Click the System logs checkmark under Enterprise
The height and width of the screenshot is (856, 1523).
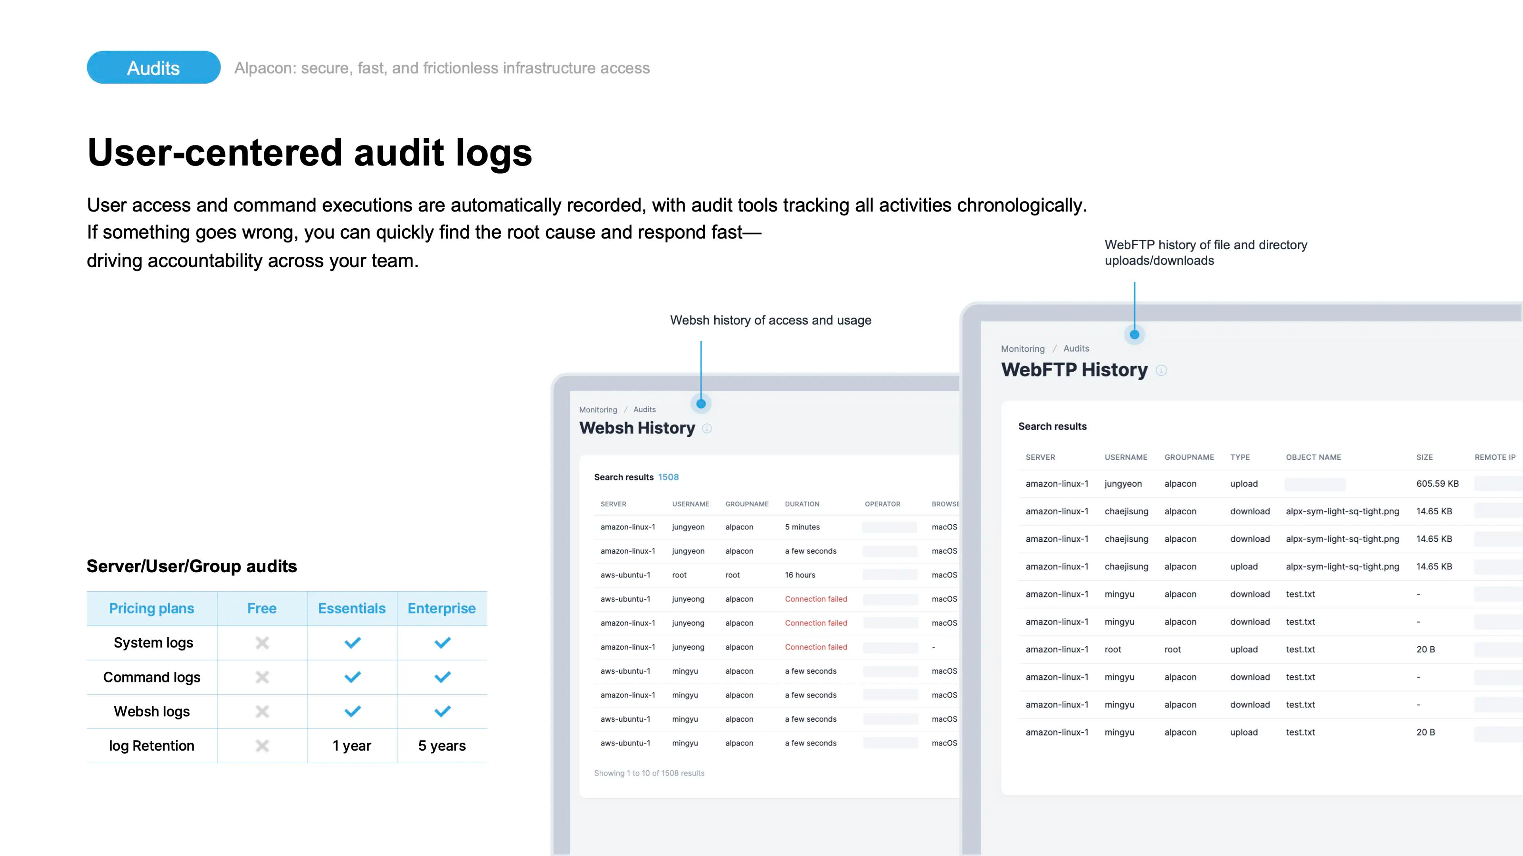pyautogui.click(x=442, y=643)
